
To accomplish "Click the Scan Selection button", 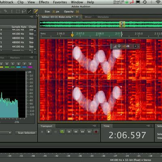I will tap(26, 133).
